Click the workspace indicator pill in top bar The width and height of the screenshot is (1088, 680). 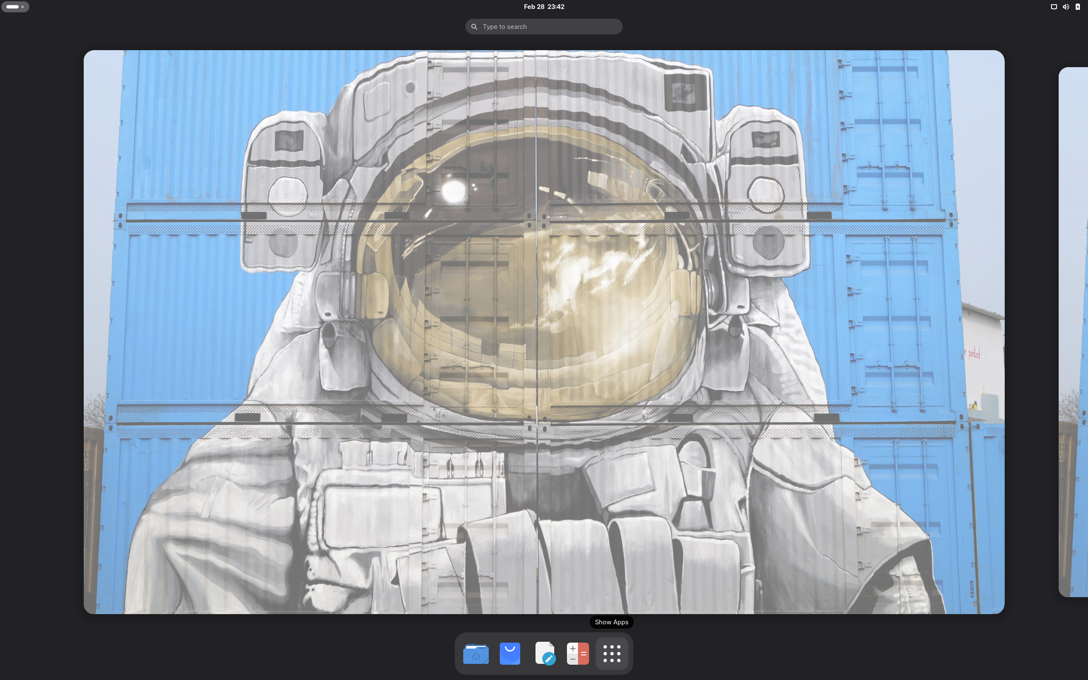tap(15, 7)
